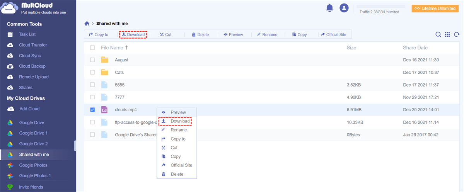The image size is (464, 192).
Task: Click the MultCloud logo icon
Action: pos(10,8)
